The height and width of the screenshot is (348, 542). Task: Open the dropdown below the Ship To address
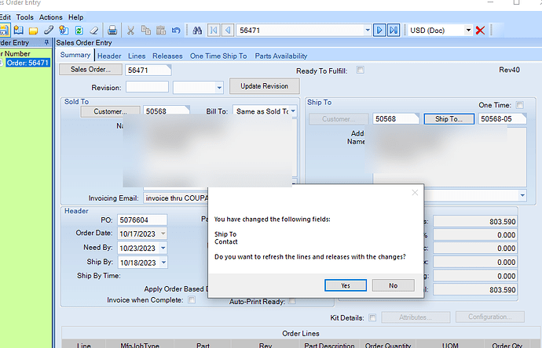[x=522, y=195]
